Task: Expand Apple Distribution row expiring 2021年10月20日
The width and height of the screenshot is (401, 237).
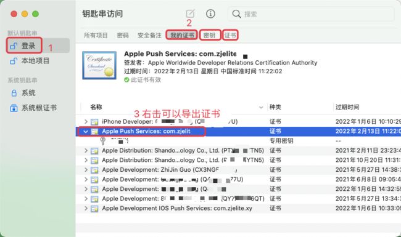Action: (x=86, y=160)
